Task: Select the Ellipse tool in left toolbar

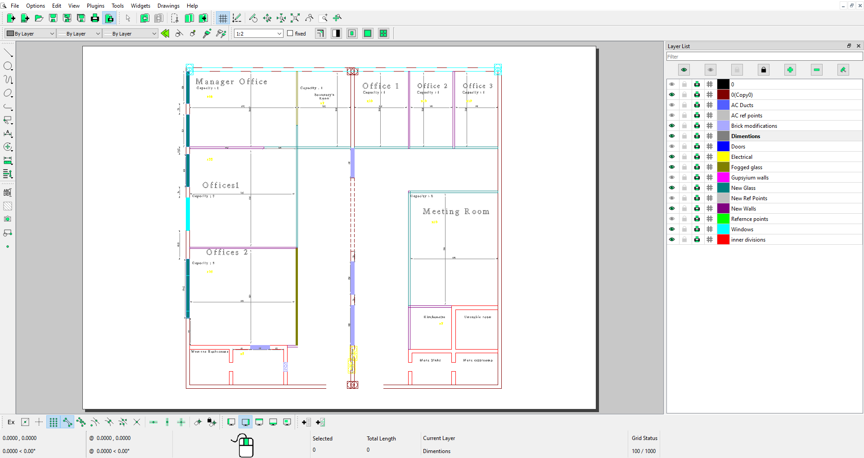Action: tap(8, 93)
